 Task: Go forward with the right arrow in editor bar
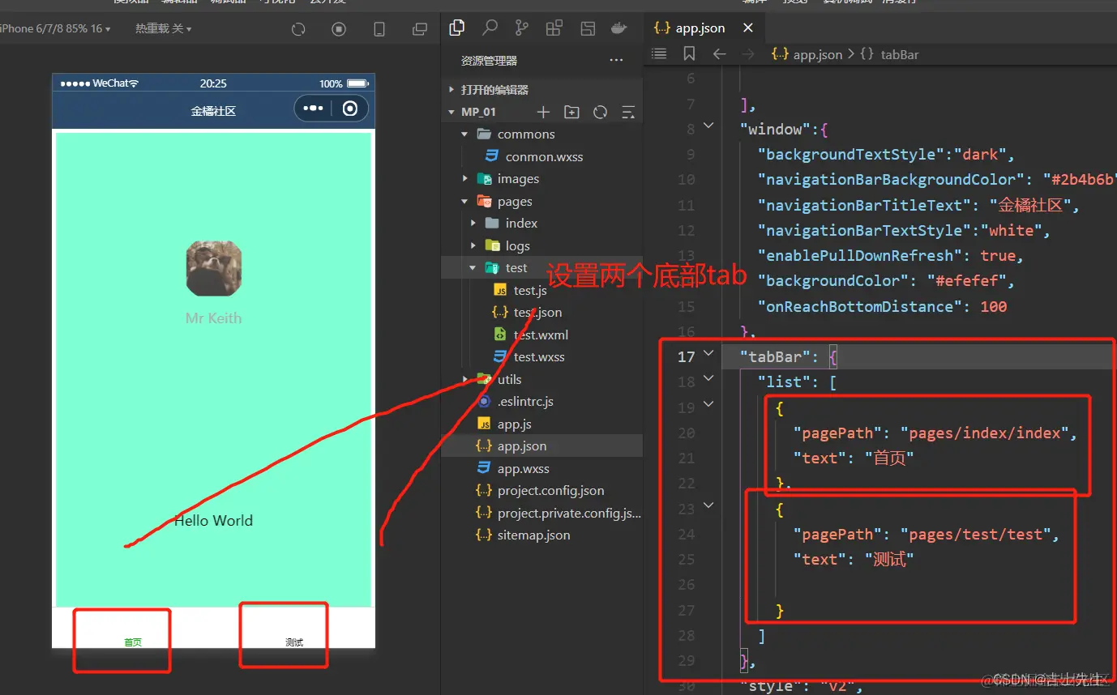tap(748, 53)
